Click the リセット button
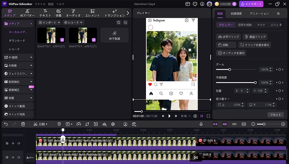 point(276,115)
